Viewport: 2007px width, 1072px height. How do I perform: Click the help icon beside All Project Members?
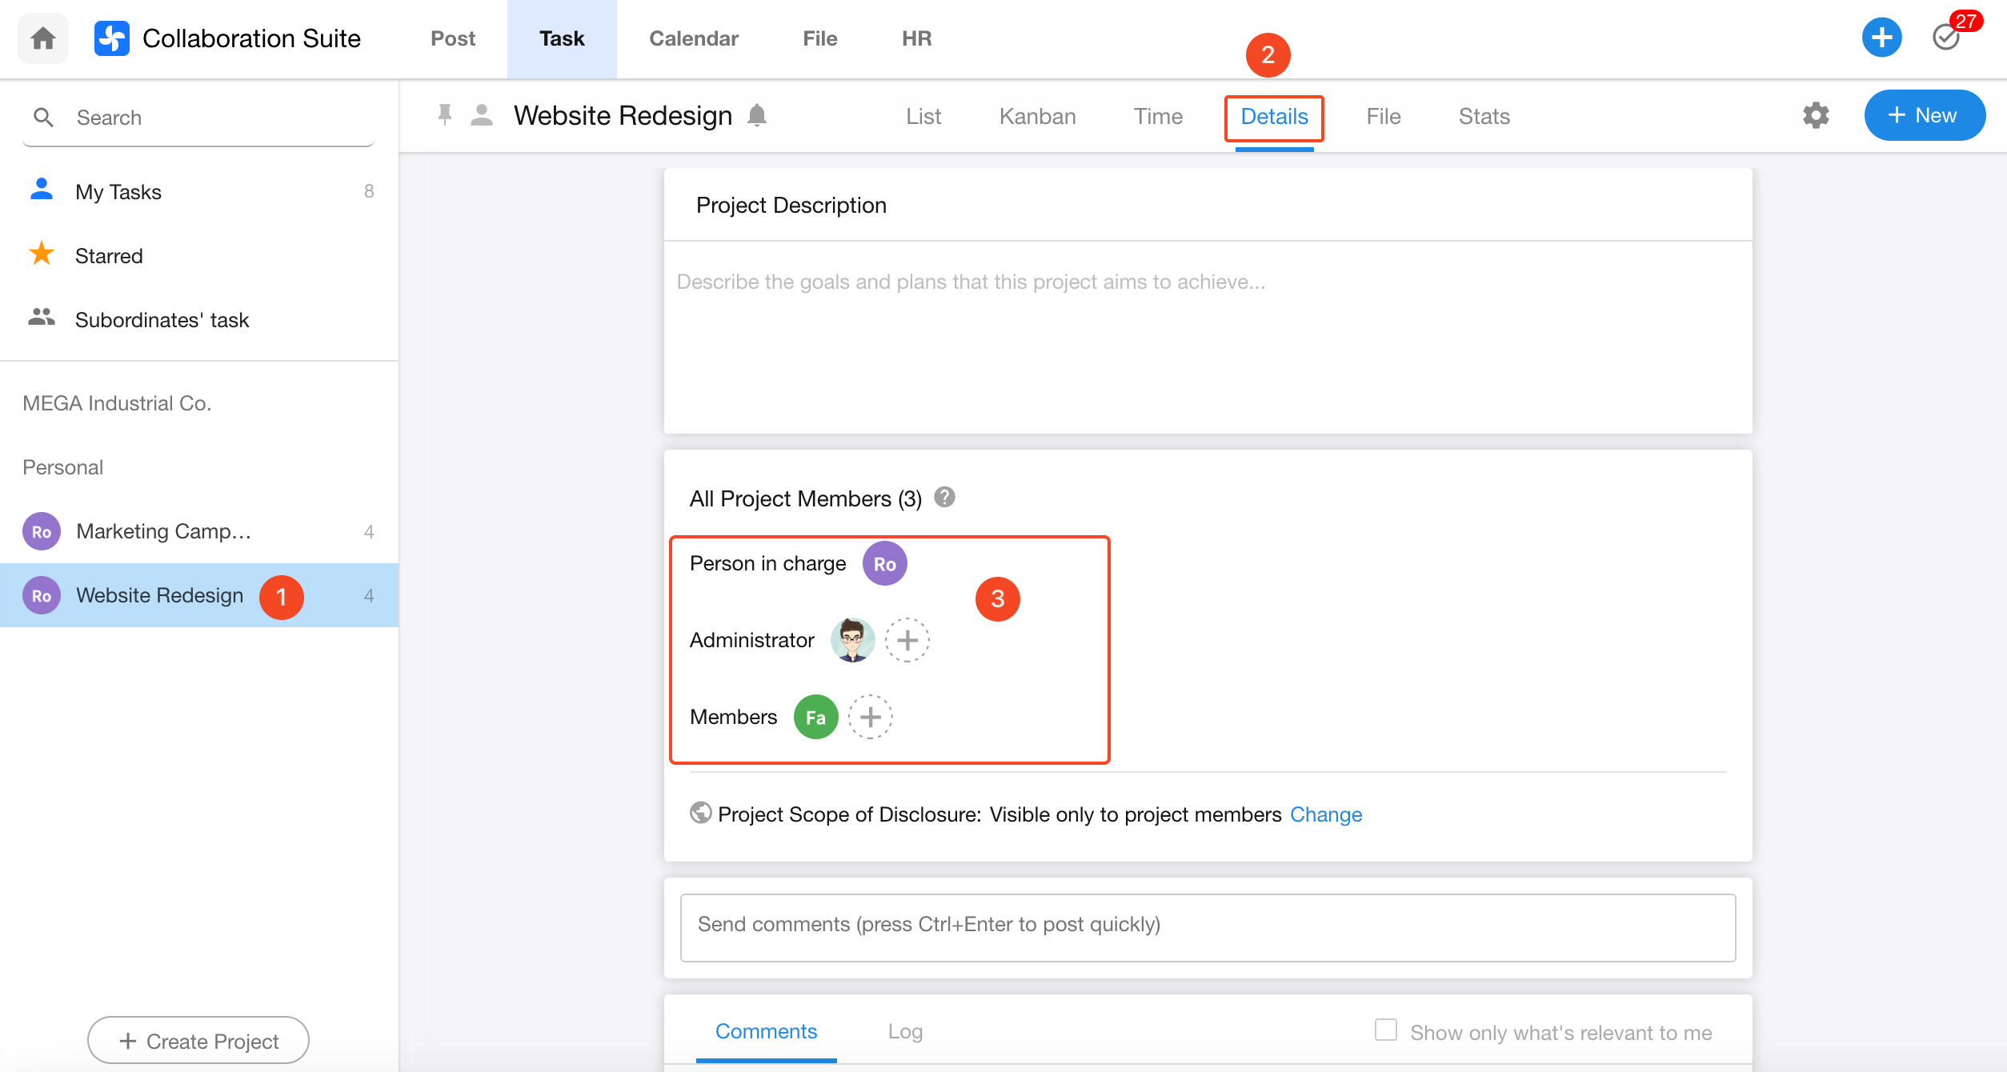click(944, 498)
